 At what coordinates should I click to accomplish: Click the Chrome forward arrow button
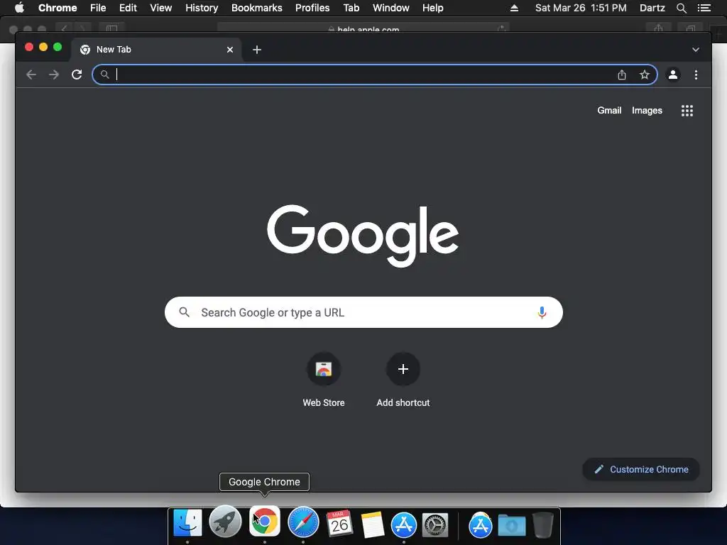point(54,75)
